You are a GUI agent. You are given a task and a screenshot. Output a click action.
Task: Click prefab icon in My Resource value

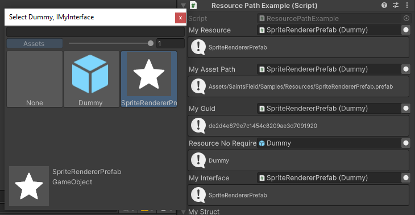(262, 30)
